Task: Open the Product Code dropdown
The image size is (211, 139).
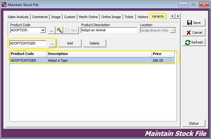Action: (43, 30)
